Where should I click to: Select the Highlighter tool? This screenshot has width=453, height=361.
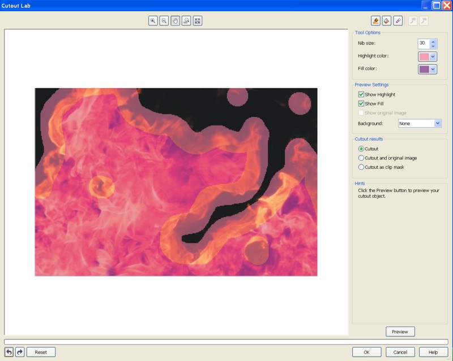pos(375,21)
